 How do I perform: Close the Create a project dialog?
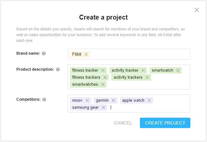(x=197, y=10)
